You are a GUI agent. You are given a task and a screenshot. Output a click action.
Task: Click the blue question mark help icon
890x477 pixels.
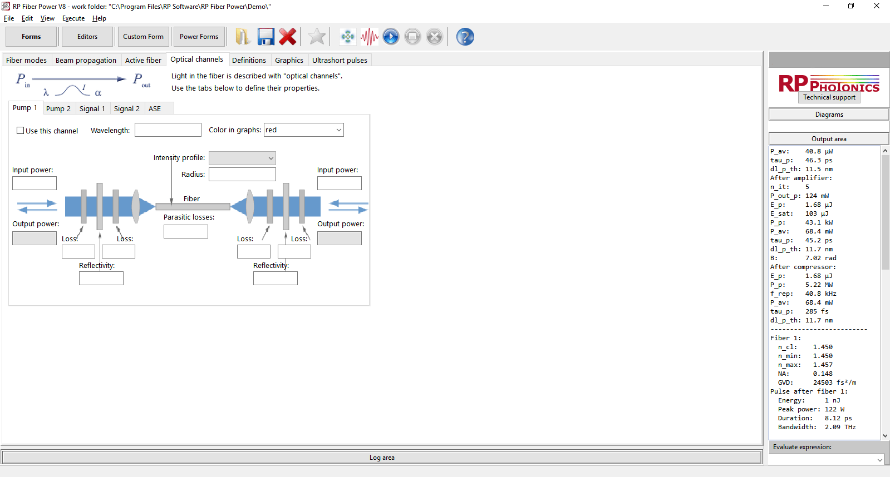pyautogui.click(x=465, y=37)
